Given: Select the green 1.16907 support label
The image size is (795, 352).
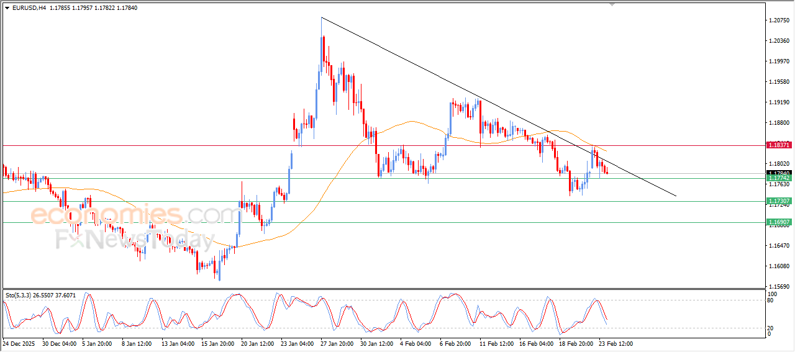Looking at the screenshot, I should point(778,222).
